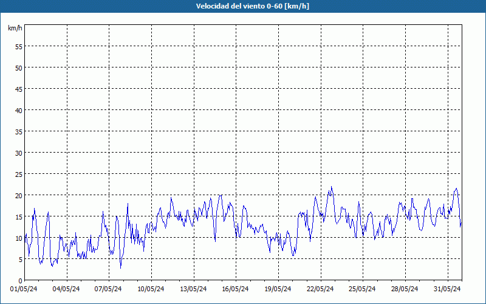Image resolution: width=486 pixels, height=304 pixels.
Task: Select the 30 value on the y-axis
Action: pos(19,153)
